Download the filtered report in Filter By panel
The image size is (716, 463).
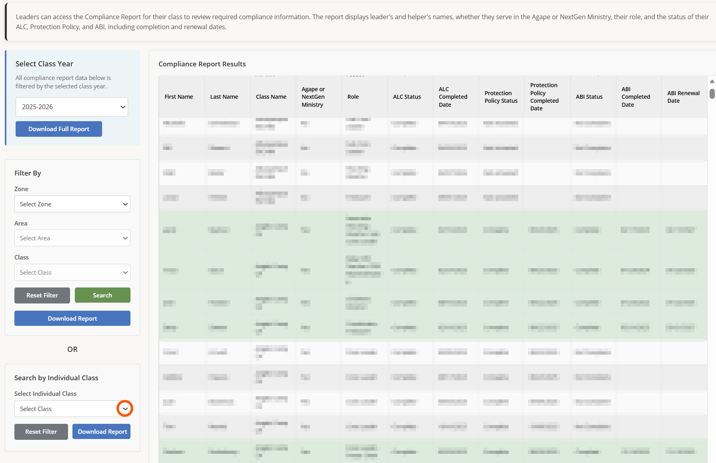[x=72, y=319]
